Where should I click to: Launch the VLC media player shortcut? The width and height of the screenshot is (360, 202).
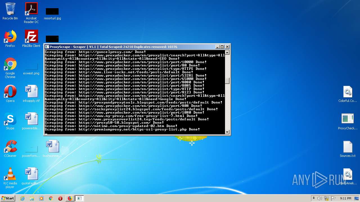pyautogui.click(x=10, y=178)
